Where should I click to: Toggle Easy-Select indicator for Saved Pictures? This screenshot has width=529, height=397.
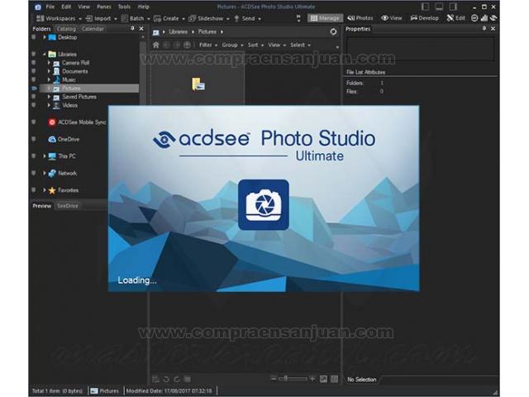click(x=34, y=97)
